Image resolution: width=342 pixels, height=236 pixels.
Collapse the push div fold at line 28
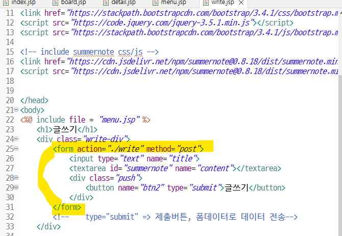pos(16,177)
